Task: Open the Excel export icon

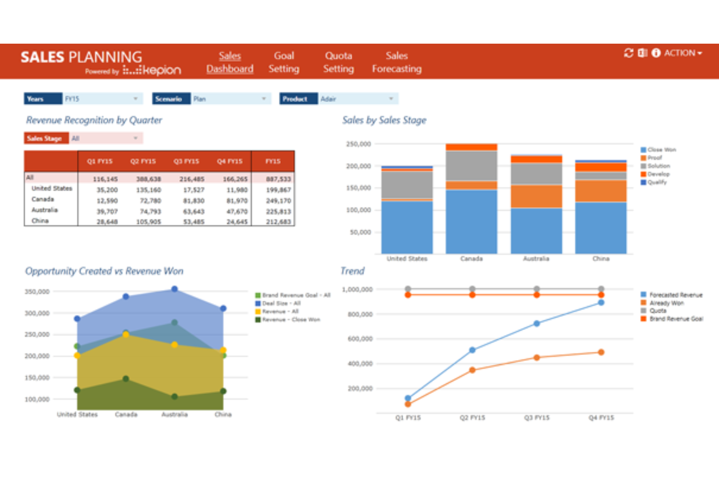Action: click(642, 53)
